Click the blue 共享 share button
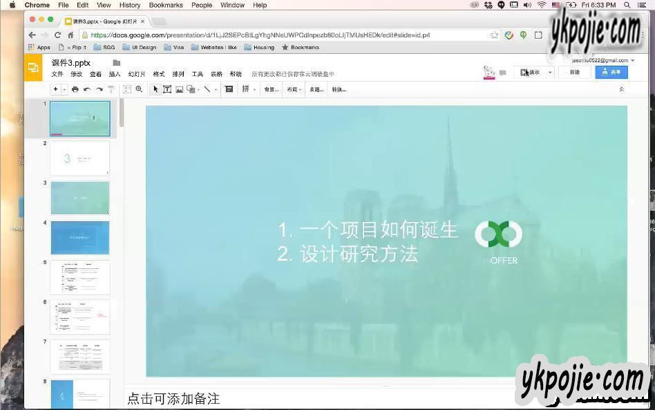This screenshot has width=655, height=410. pos(611,72)
